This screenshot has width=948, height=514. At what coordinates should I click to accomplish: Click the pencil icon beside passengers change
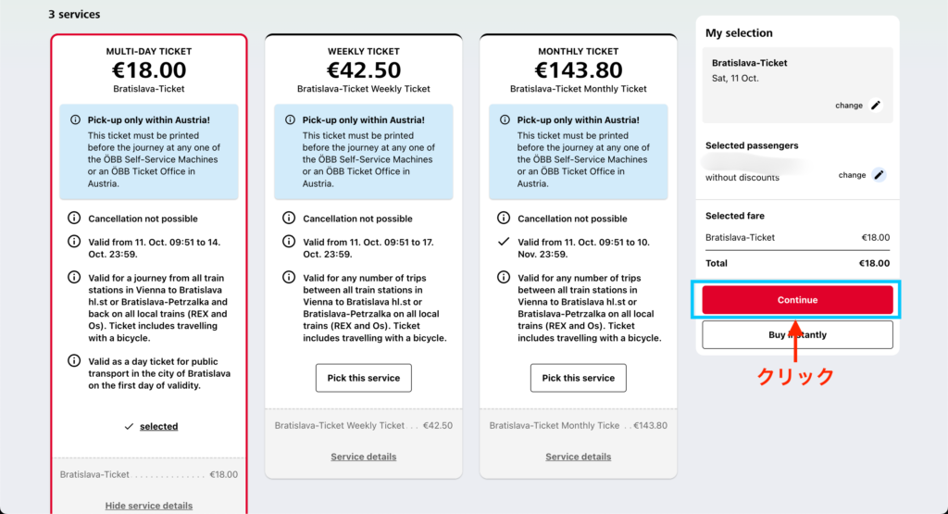click(879, 175)
